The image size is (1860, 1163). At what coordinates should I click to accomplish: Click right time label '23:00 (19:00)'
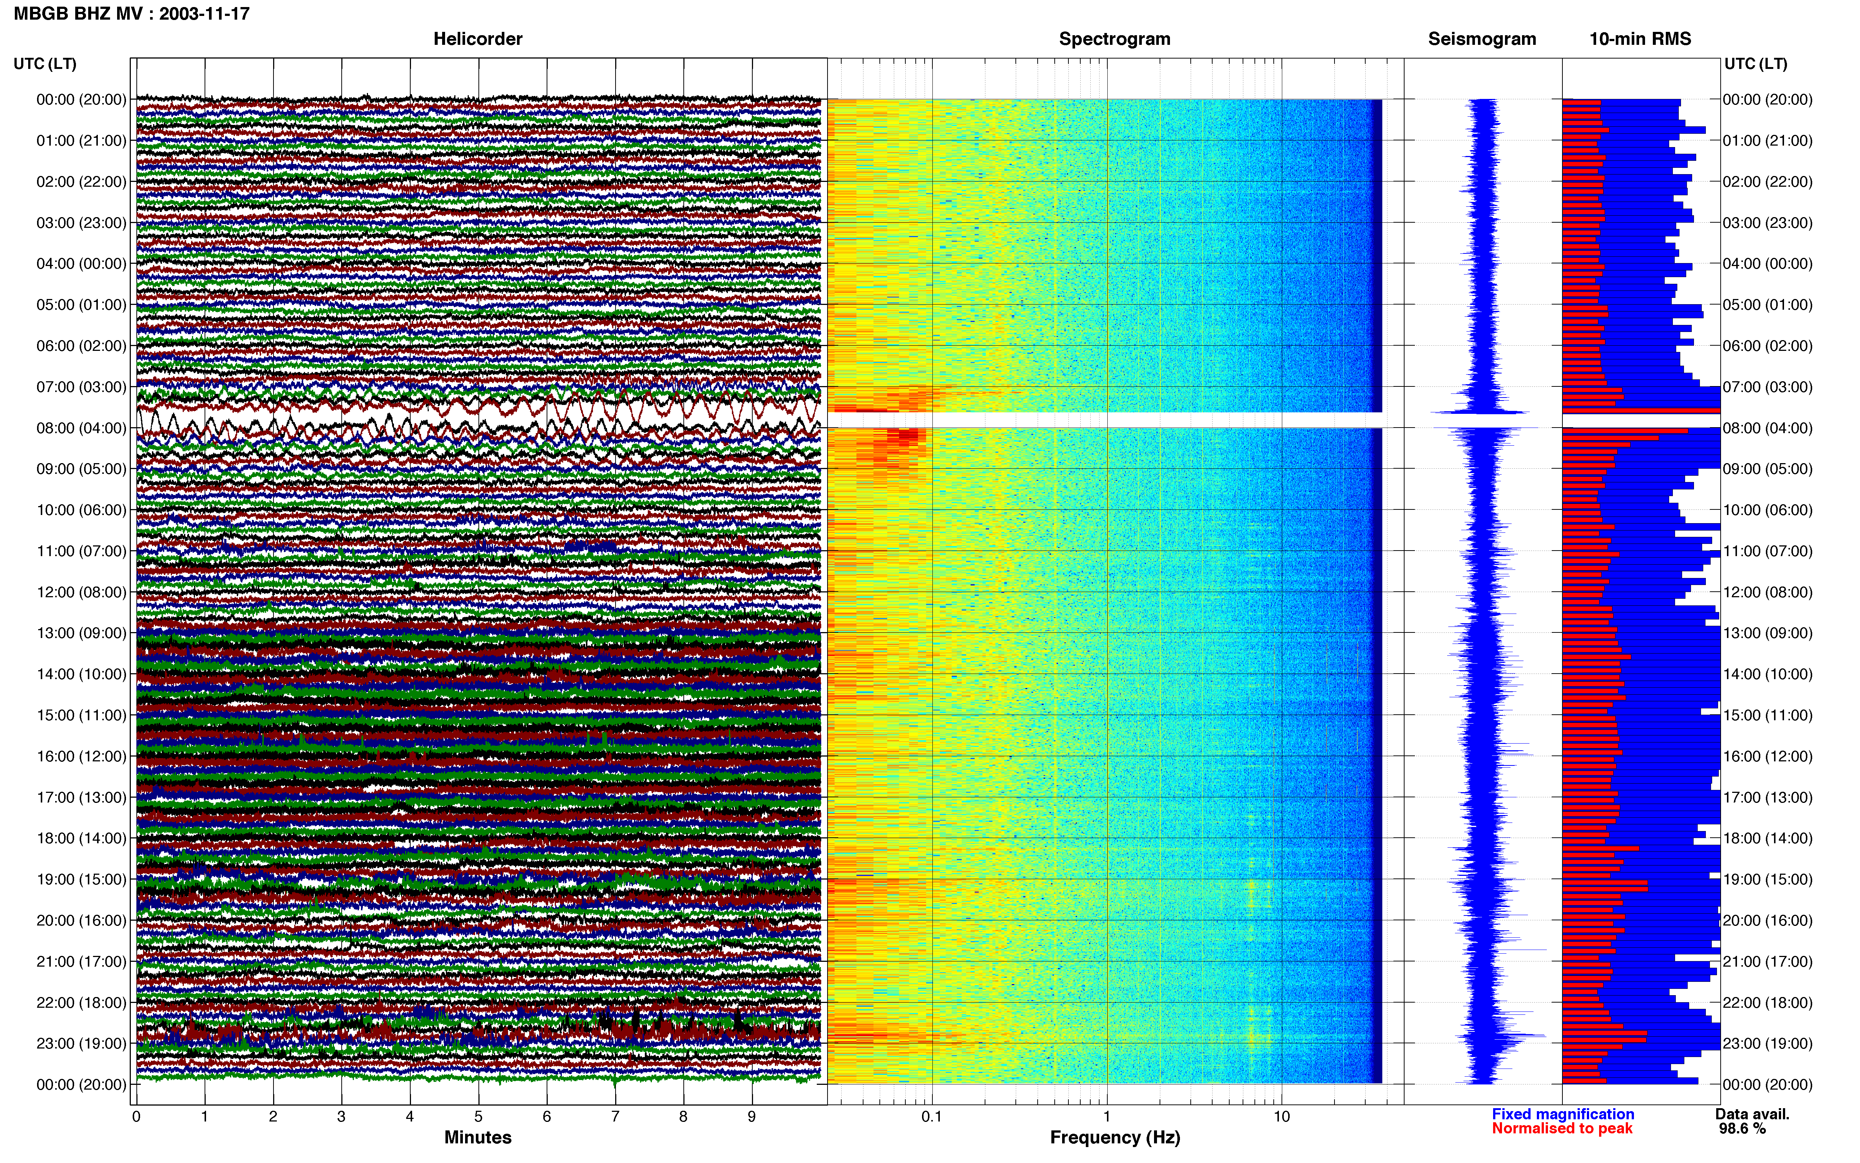tap(1768, 1043)
